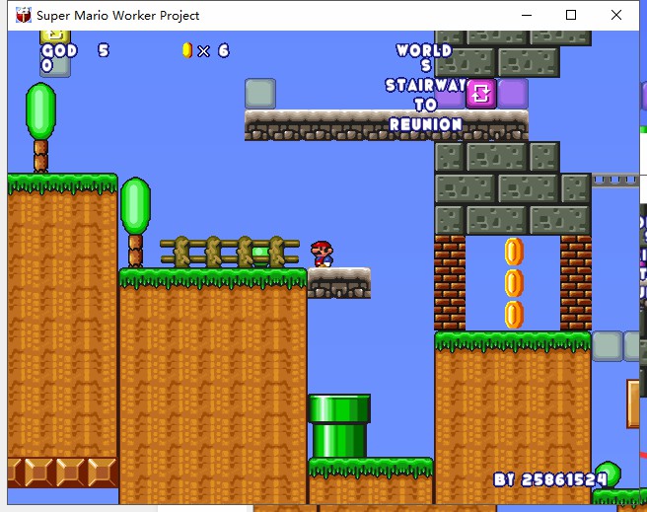Click the lives count '5' text
Image resolution: width=647 pixels, height=512 pixels.
(104, 50)
